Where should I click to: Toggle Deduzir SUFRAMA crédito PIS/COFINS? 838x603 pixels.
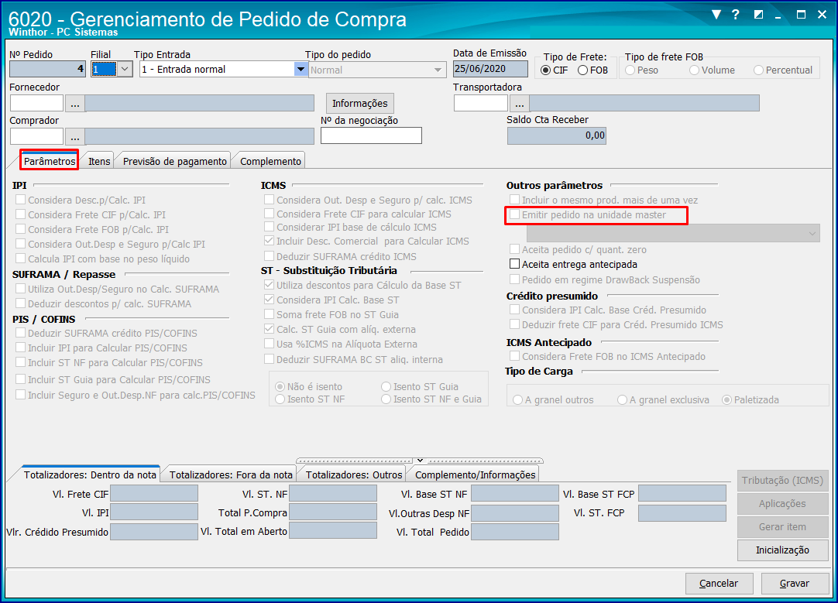click(21, 333)
